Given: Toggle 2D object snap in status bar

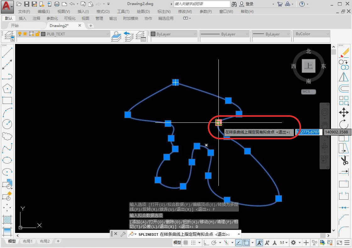Looking at the screenshot, I should click(246, 242).
